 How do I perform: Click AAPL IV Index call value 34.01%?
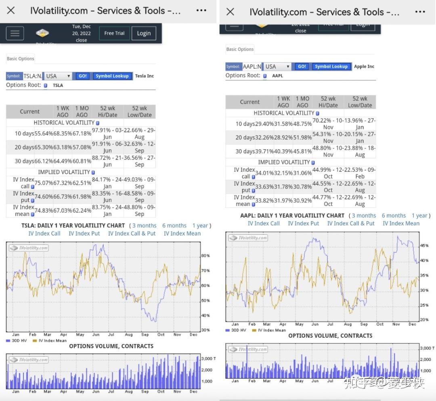[264, 173]
